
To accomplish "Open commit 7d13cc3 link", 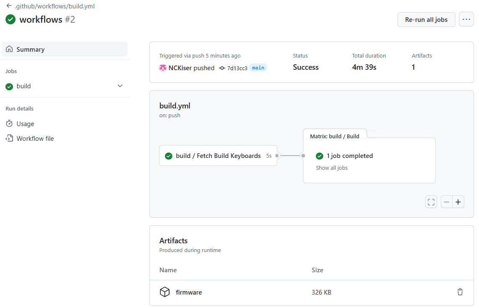I will click(x=237, y=68).
